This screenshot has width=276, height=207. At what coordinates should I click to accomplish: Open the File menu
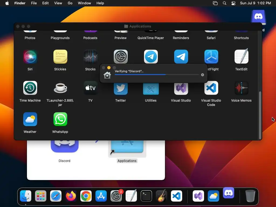(x=34, y=3)
